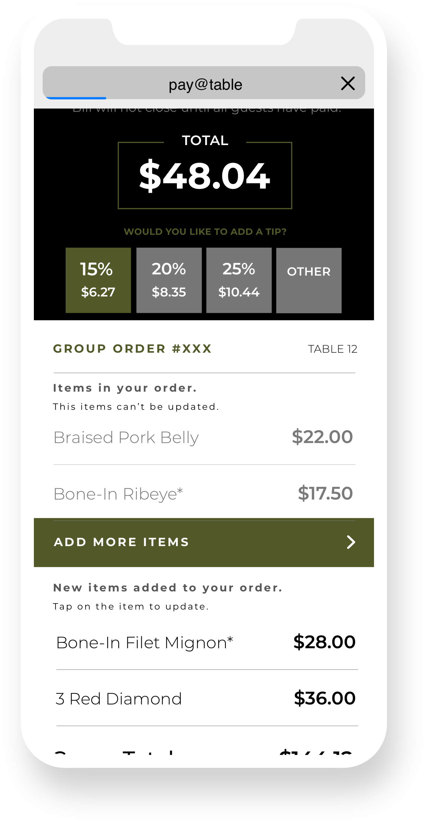Select the 15% tip option
Screen dimensions: 426x822
tap(98, 280)
